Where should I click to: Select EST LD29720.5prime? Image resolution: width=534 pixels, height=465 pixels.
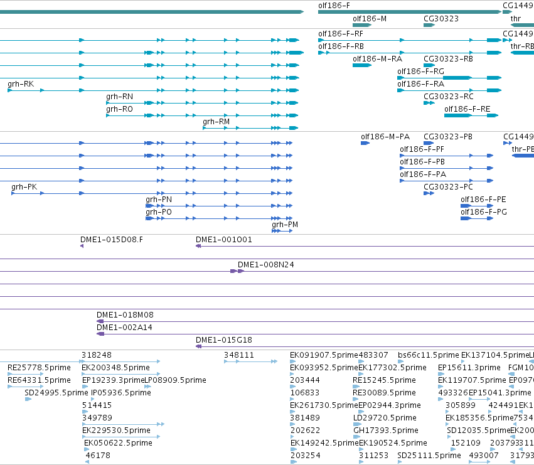(385, 418)
